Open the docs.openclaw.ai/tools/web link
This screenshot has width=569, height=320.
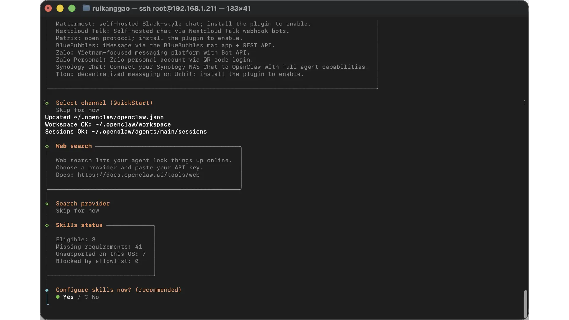click(x=138, y=175)
